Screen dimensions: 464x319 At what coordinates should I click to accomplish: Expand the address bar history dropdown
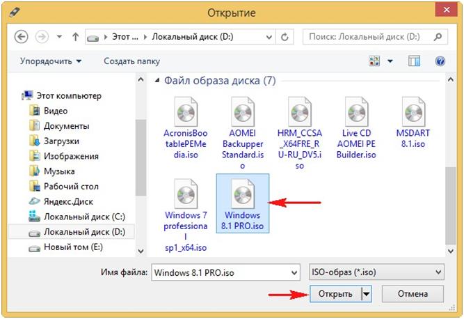(x=269, y=37)
